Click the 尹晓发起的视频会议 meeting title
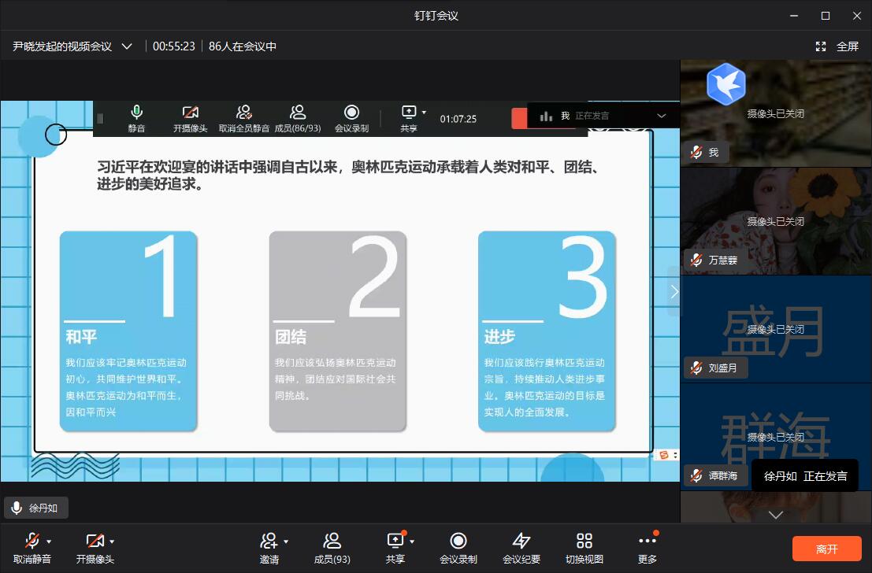The image size is (872, 573). pos(62,46)
